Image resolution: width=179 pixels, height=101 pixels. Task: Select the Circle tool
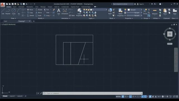coord(14,12)
